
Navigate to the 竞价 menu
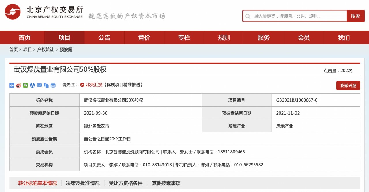[x=144, y=37]
